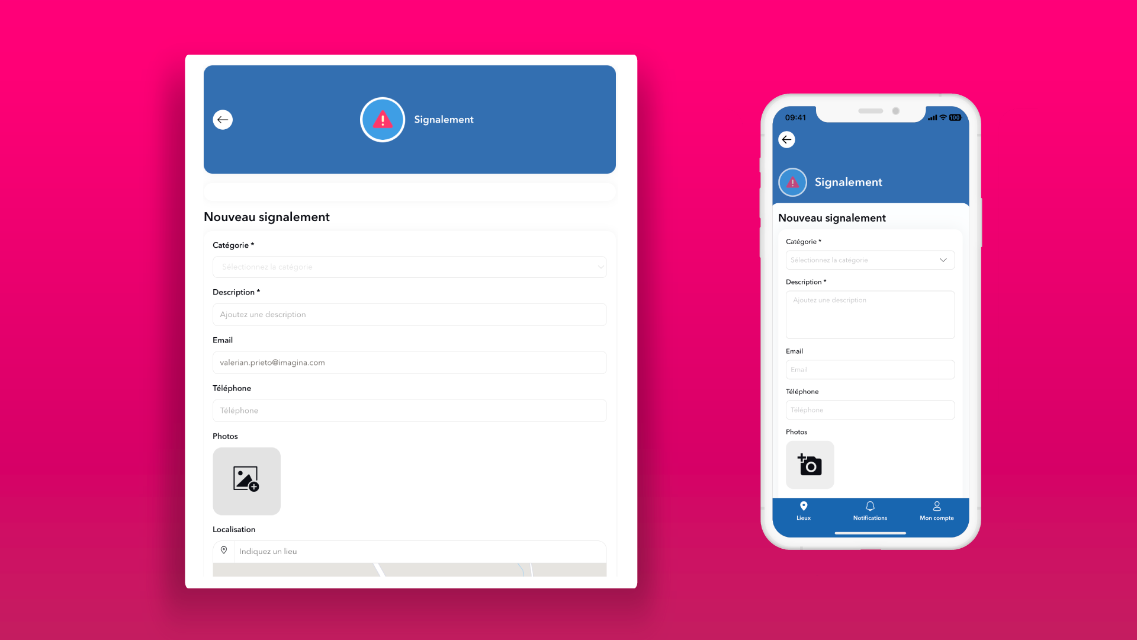This screenshot has height=640, width=1137.
Task: Toggle required Description field indicator
Action: click(x=258, y=292)
